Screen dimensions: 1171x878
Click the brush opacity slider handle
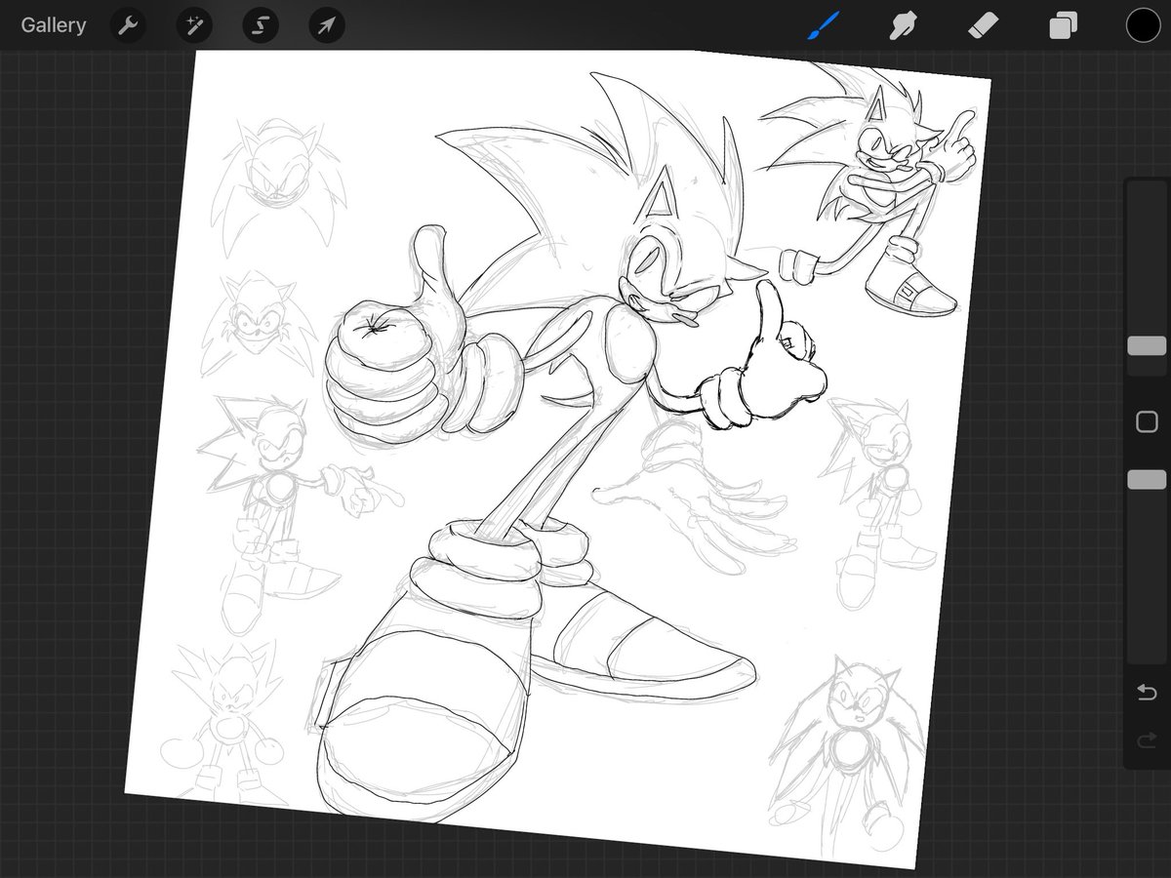[x=1147, y=479]
